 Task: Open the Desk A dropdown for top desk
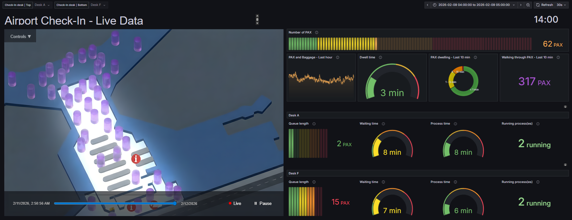point(43,5)
